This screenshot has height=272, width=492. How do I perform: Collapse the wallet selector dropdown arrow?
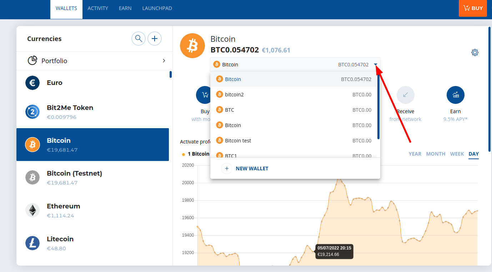tap(376, 65)
